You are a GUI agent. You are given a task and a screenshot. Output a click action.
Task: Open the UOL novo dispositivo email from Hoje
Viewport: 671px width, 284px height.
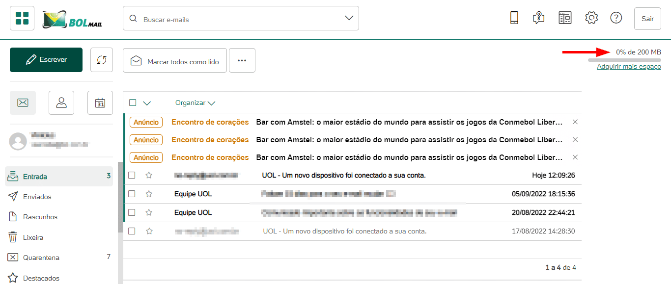(x=352, y=175)
